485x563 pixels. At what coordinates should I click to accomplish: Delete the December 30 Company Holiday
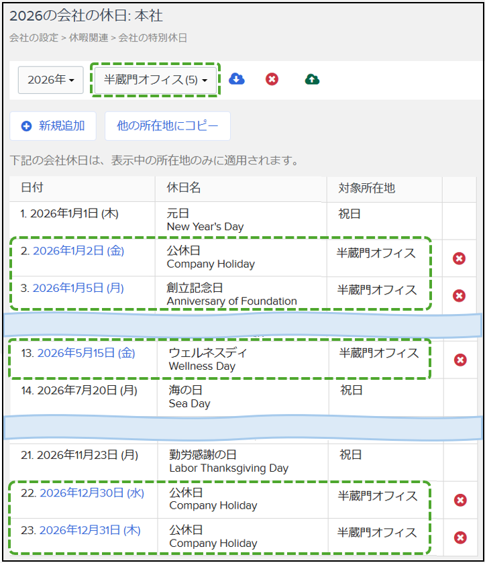click(460, 500)
